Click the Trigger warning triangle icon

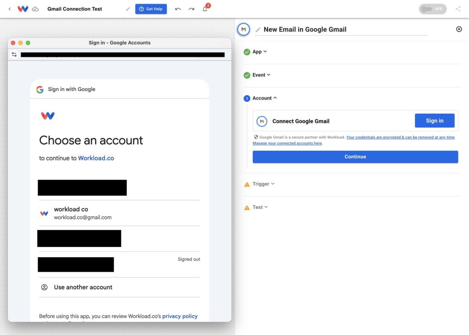tap(247, 184)
